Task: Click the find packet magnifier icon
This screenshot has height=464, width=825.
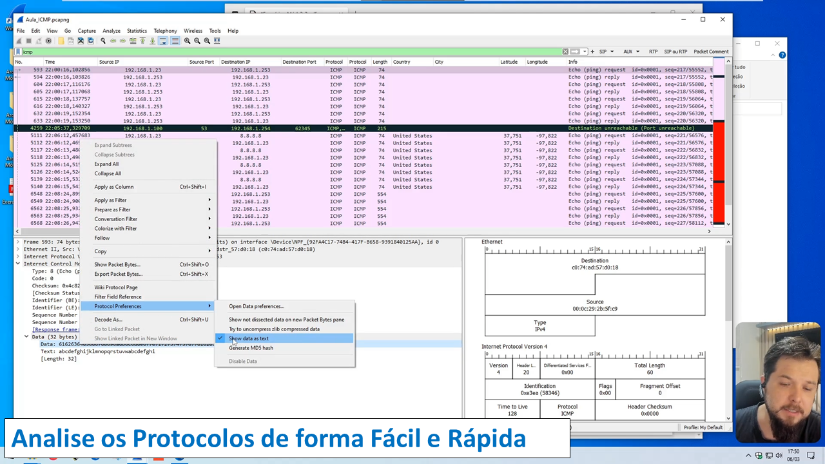Action: pos(103,41)
